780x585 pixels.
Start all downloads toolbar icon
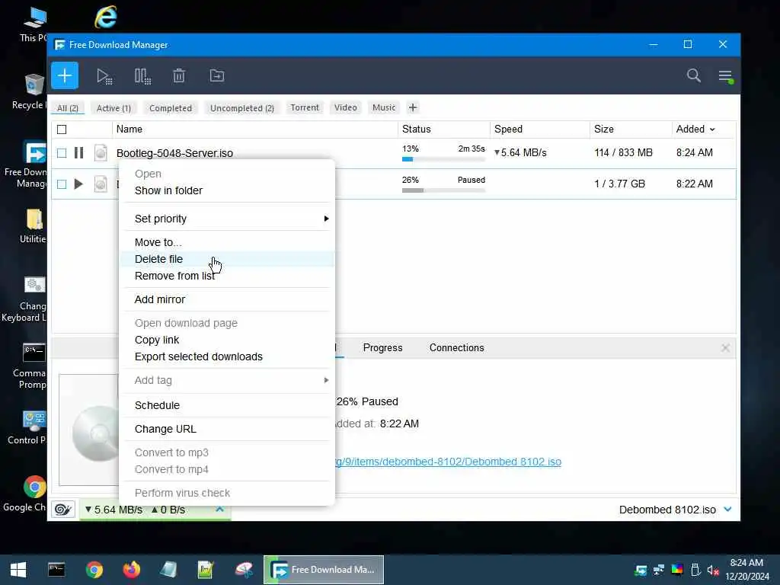[x=104, y=76]
